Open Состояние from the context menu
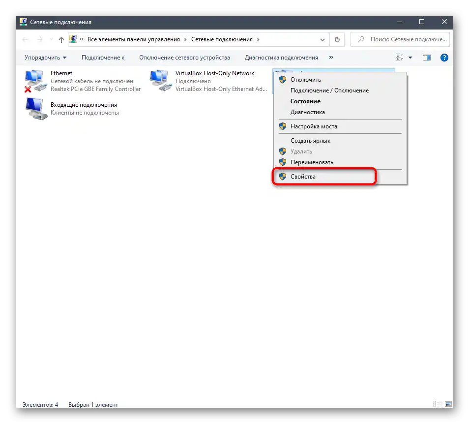 coord(340,101)
